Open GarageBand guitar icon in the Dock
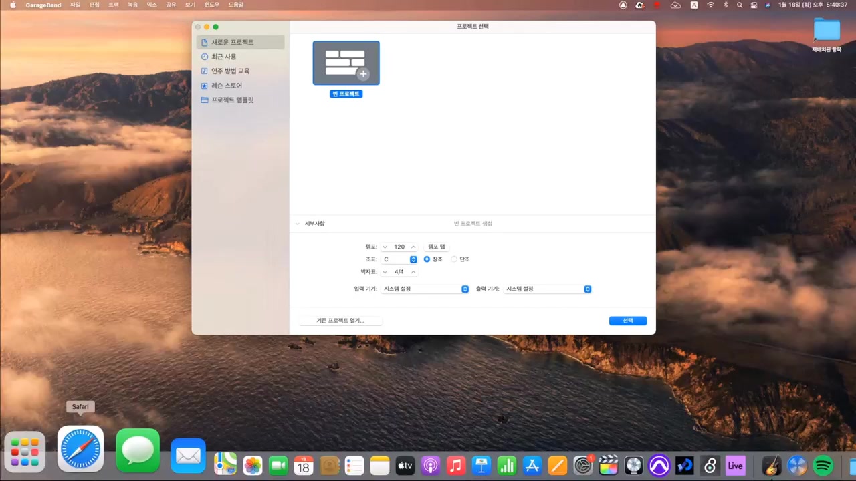 [771, 464]
